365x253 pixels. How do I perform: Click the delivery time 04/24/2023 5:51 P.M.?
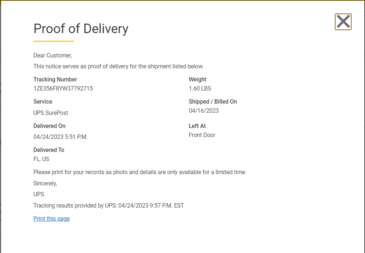point(60,137)
